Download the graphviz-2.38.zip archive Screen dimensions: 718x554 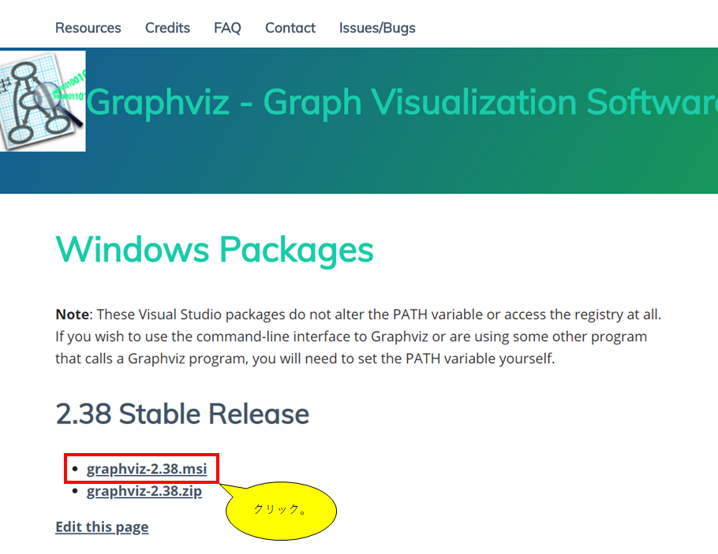tap(144, 491)
